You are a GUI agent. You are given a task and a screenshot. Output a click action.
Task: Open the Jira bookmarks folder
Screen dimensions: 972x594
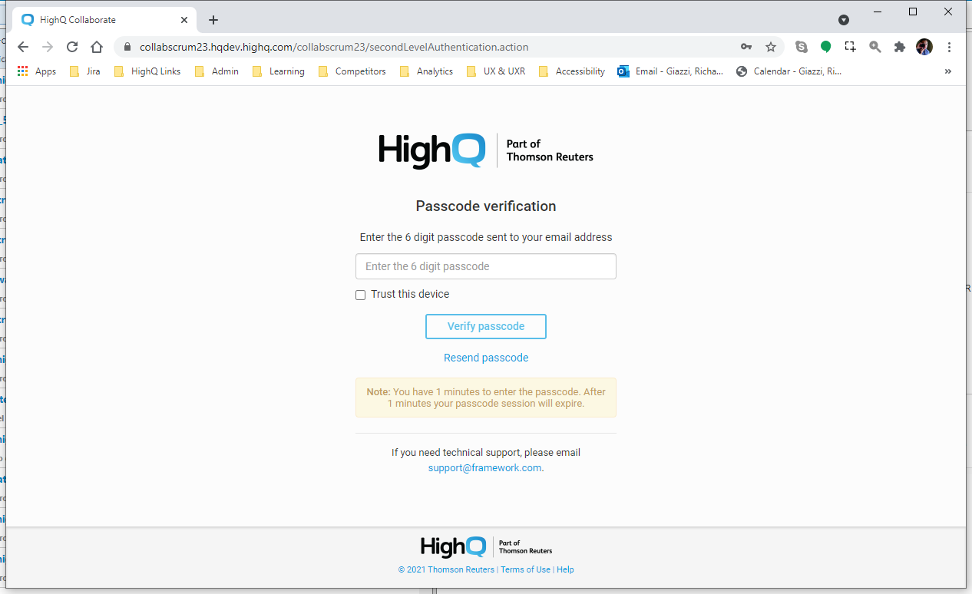85,71
